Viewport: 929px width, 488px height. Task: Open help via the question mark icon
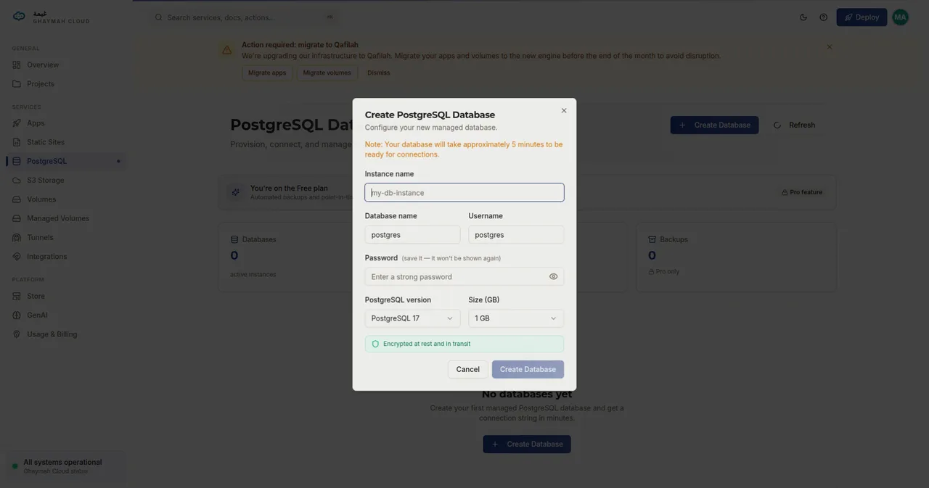tap(824, 17)
